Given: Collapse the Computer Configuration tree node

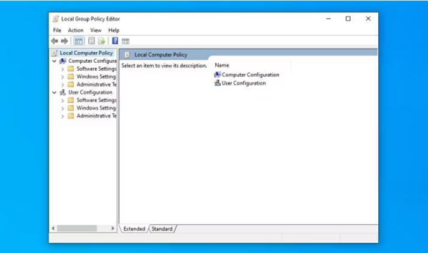Looking at the screenshot, I should [55, 61].
